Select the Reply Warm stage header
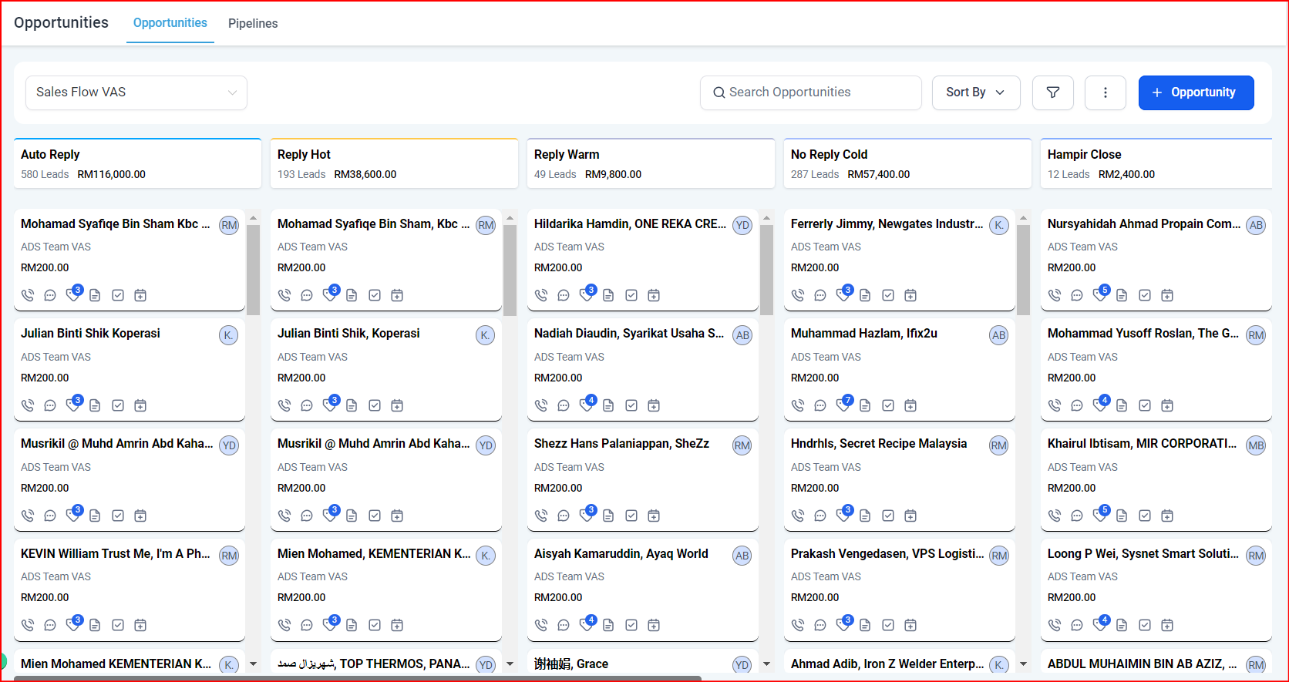The image size is (1289, 682). pos(651,163)
